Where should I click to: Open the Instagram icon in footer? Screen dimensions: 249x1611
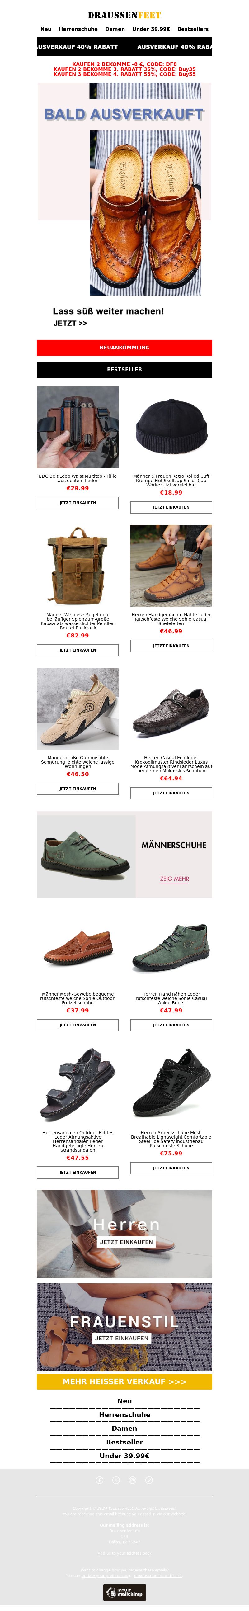point(133,1480)
